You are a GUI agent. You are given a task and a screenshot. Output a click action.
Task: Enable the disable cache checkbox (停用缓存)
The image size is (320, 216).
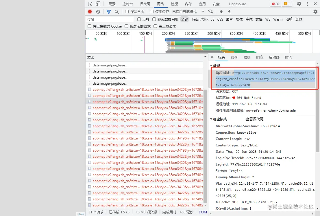152,12
